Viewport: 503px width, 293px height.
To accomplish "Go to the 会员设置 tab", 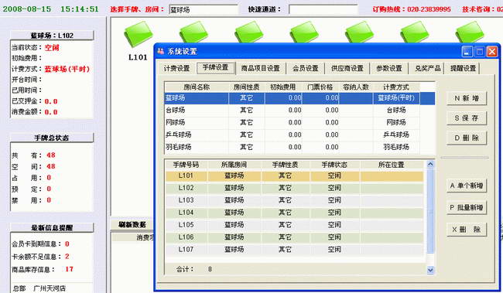I will point(306,68).
